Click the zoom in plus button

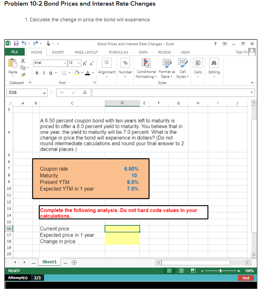coord(239,271)
